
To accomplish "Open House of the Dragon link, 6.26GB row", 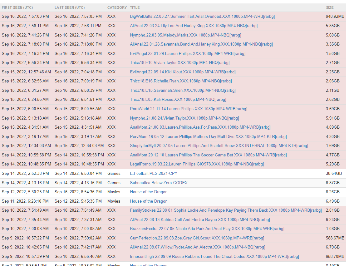I will [149, 192].
